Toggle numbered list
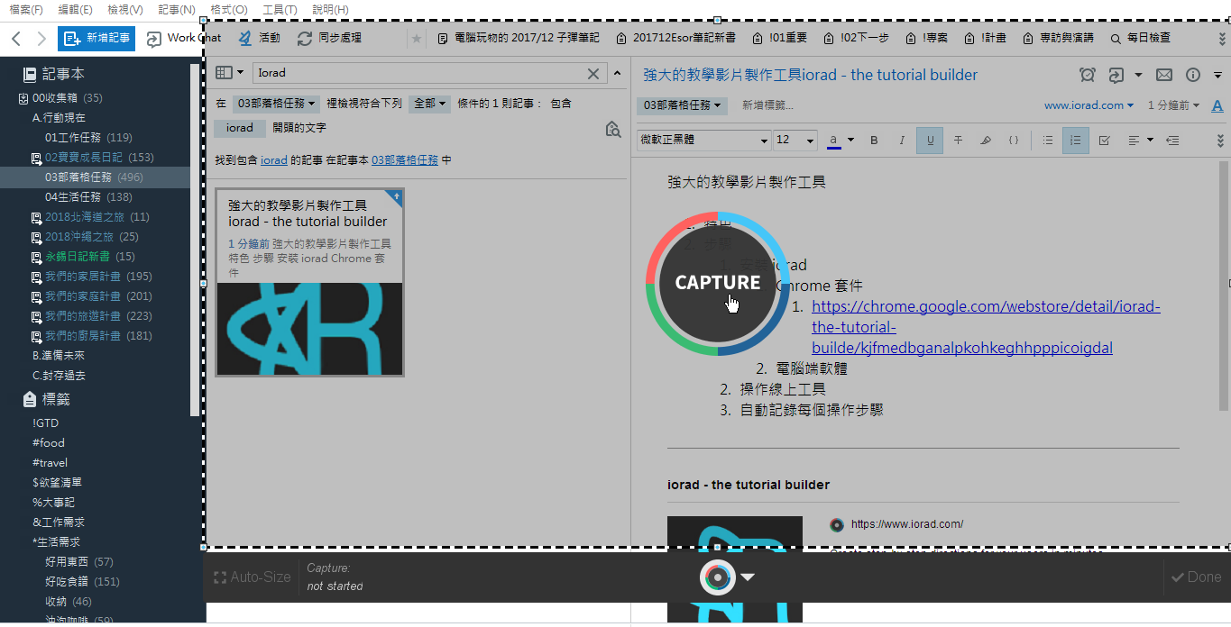Screen dimensions: 1231x627 click(1075, 140)
